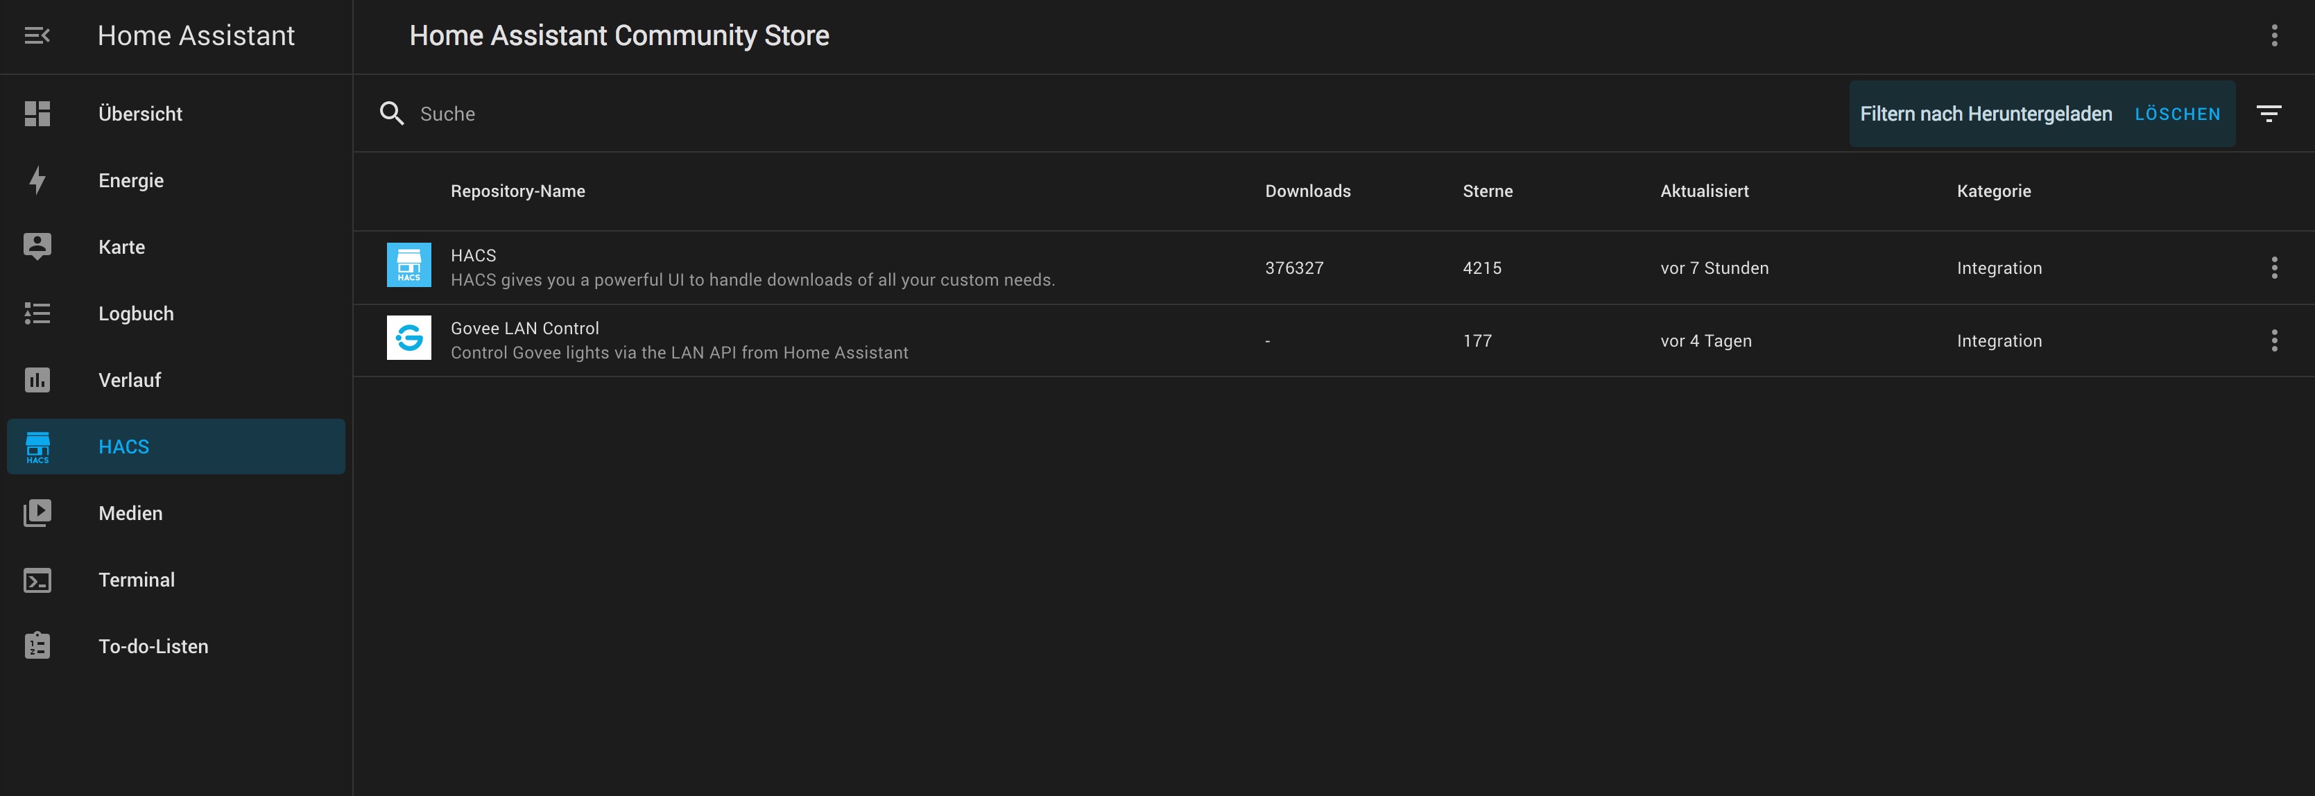This screenshot has height=796, width=2315.
Task: Open the Karte map view
Action: (121, 247)
